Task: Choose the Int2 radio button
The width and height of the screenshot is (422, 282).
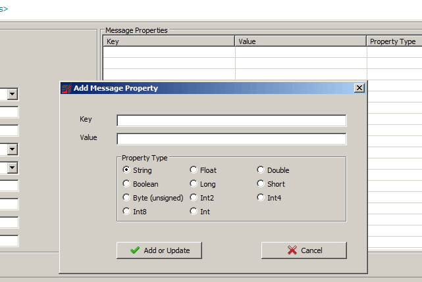Action: click(x=194, y=197)
